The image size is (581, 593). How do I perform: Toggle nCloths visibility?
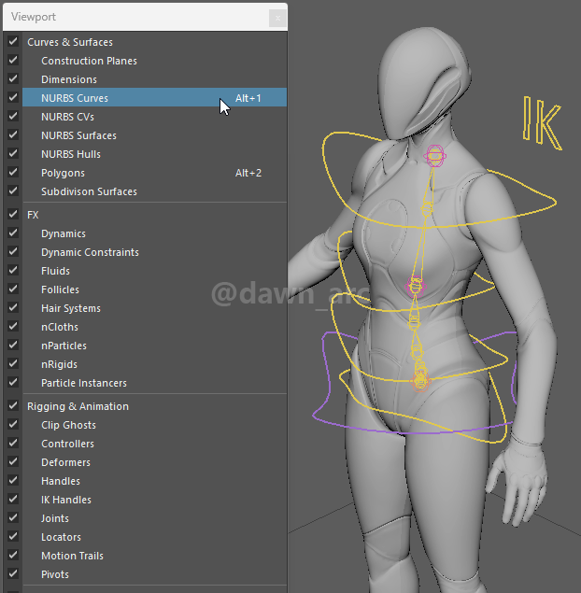[x=13, y=326]
